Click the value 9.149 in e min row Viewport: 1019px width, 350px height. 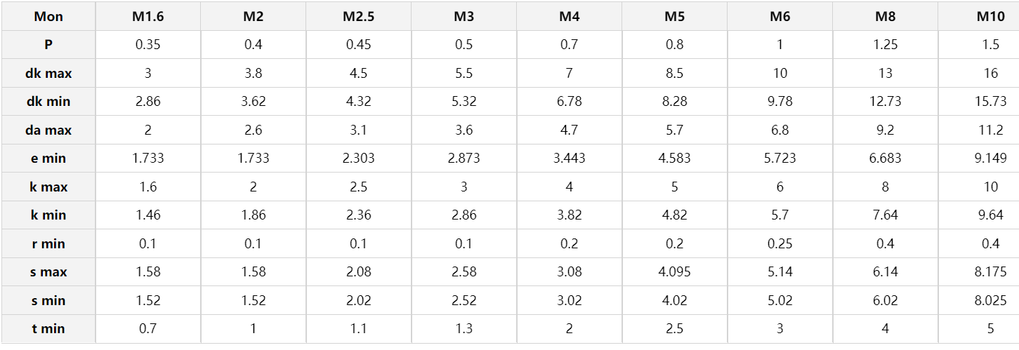pos(990,159)
